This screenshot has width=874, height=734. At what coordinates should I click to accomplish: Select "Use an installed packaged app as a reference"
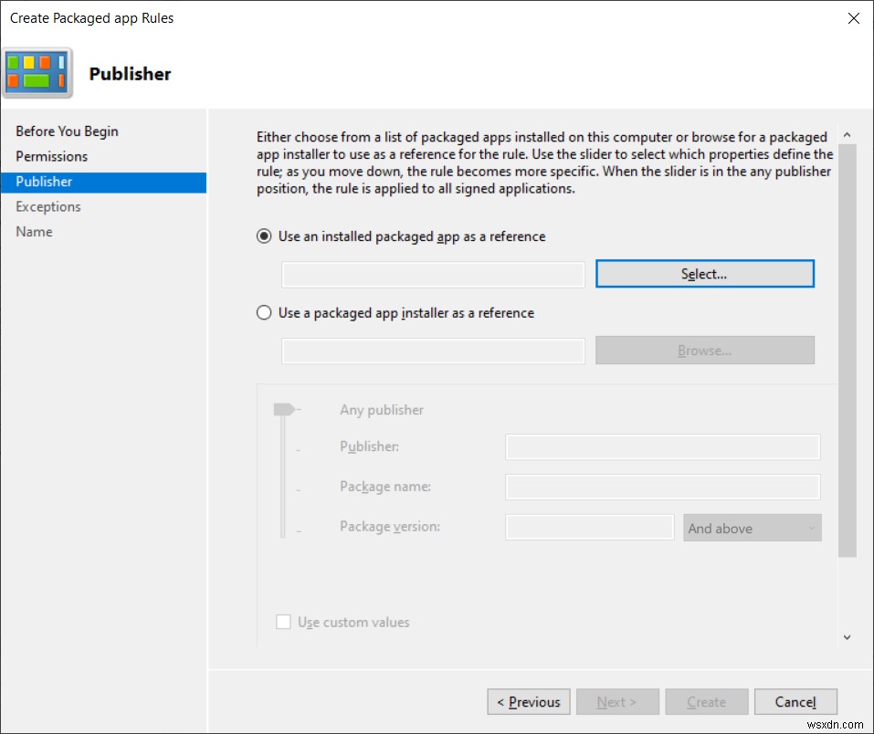coord(264,236)
